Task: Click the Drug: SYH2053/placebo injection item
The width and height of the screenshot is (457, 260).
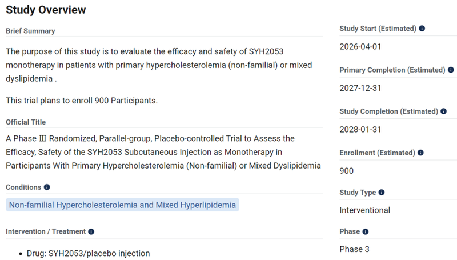Action: point(88,253)
